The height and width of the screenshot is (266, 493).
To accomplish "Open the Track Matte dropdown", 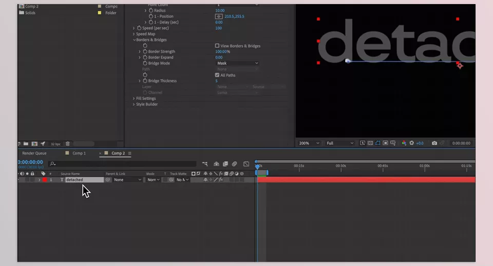I will coord(182,180).
